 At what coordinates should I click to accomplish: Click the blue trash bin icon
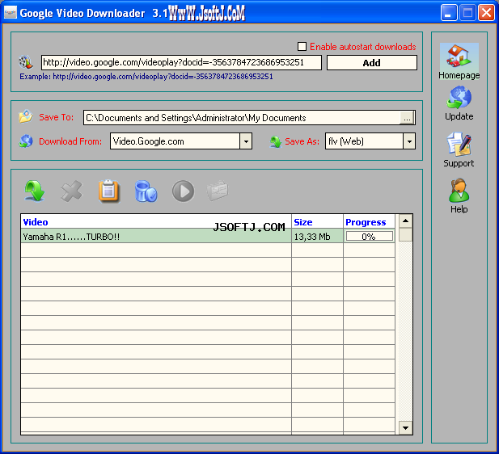146,191
